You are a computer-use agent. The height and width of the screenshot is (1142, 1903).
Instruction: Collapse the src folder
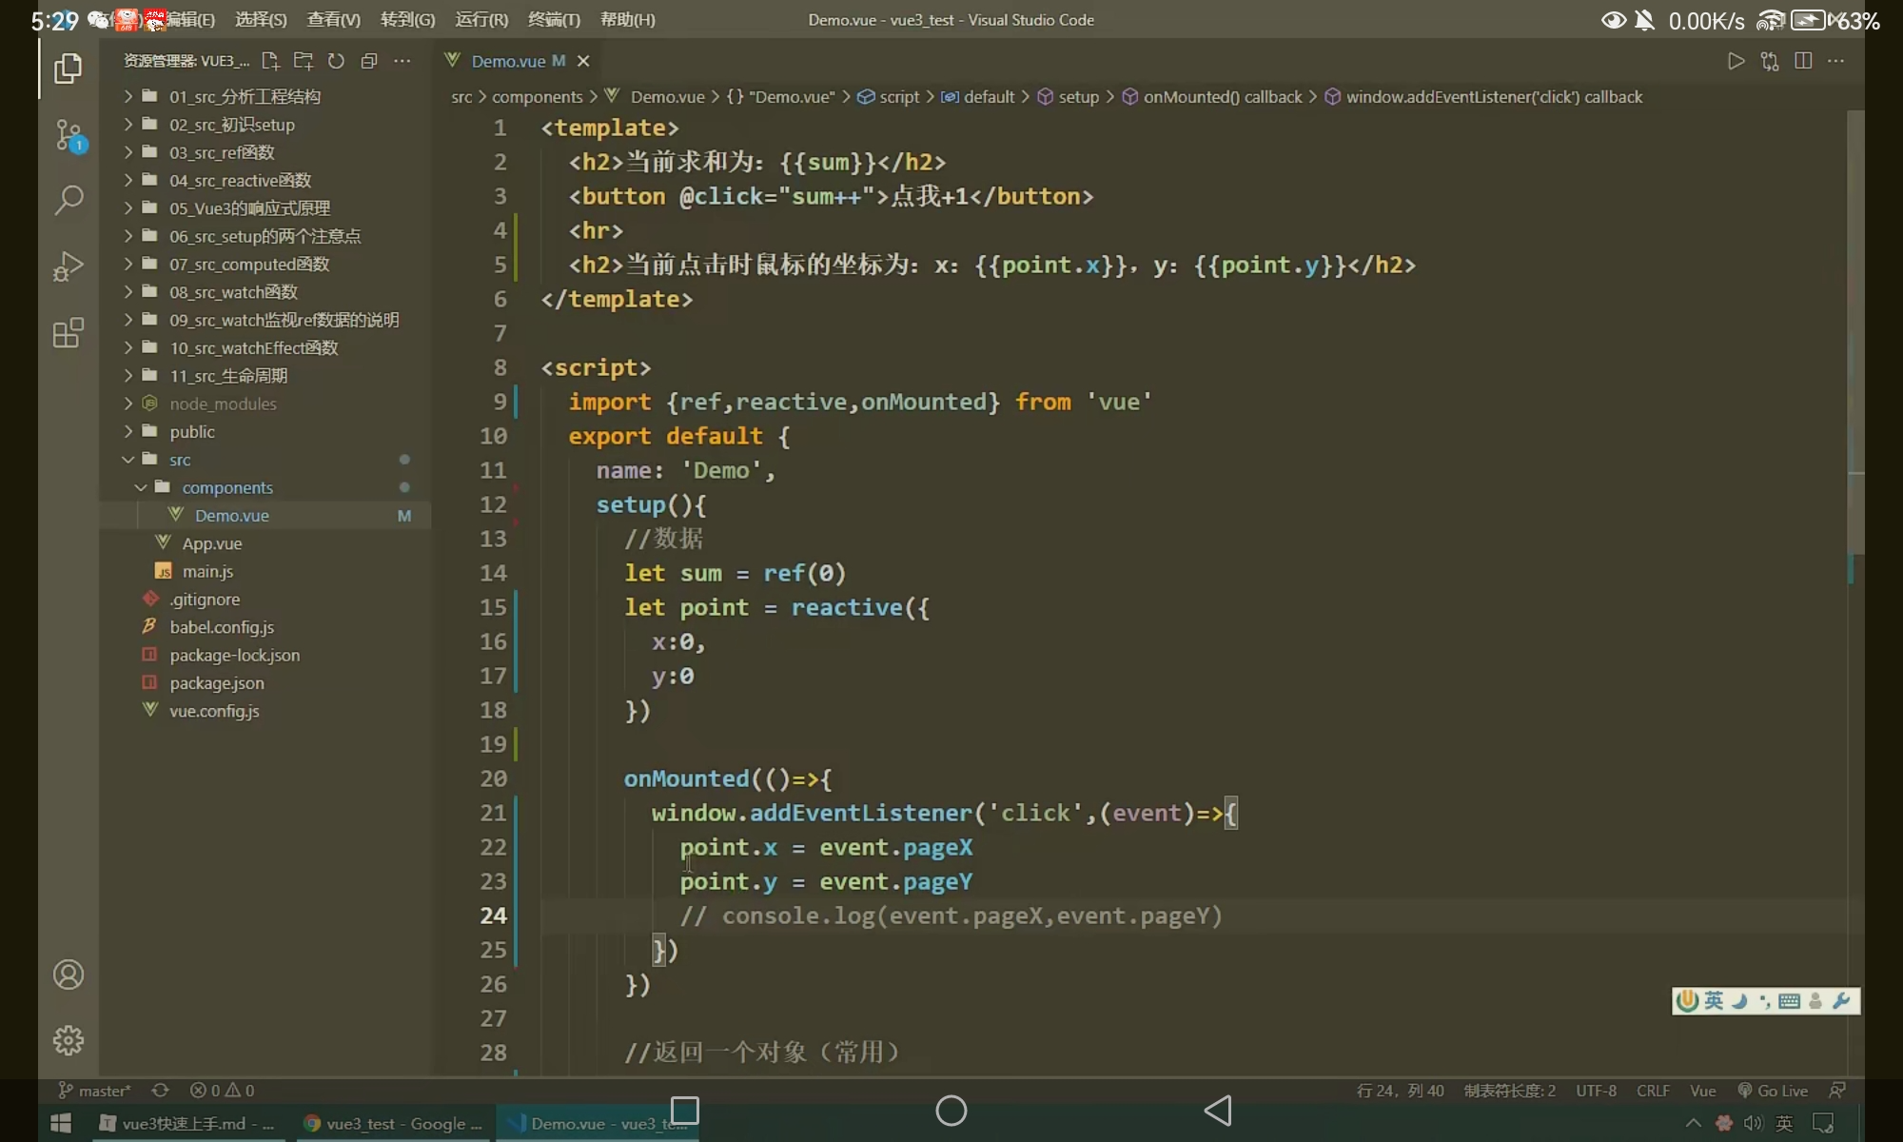[180, 460]
